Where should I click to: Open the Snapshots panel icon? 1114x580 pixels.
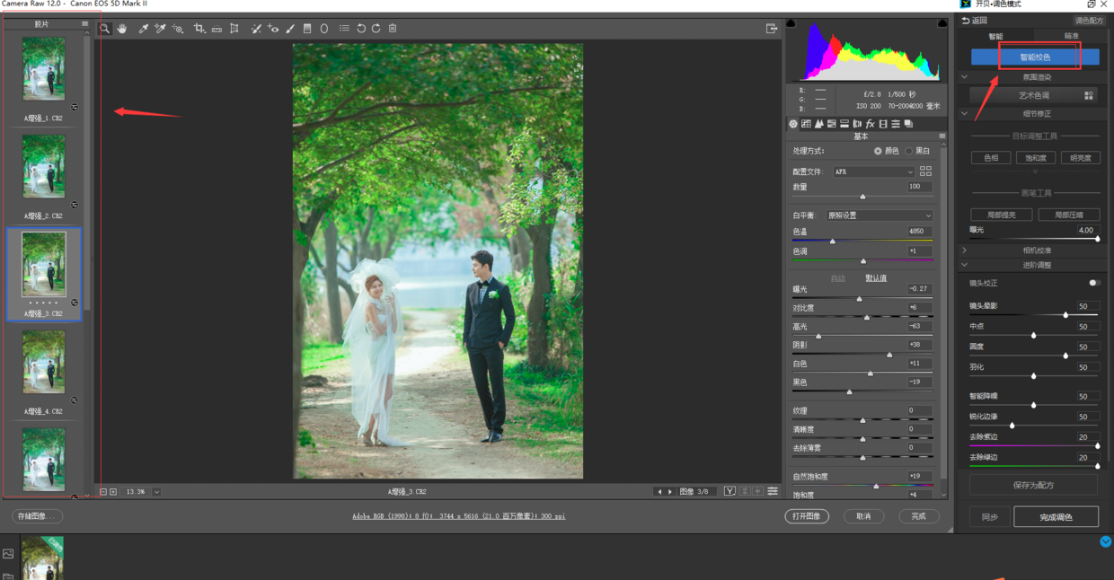(908, 124)
